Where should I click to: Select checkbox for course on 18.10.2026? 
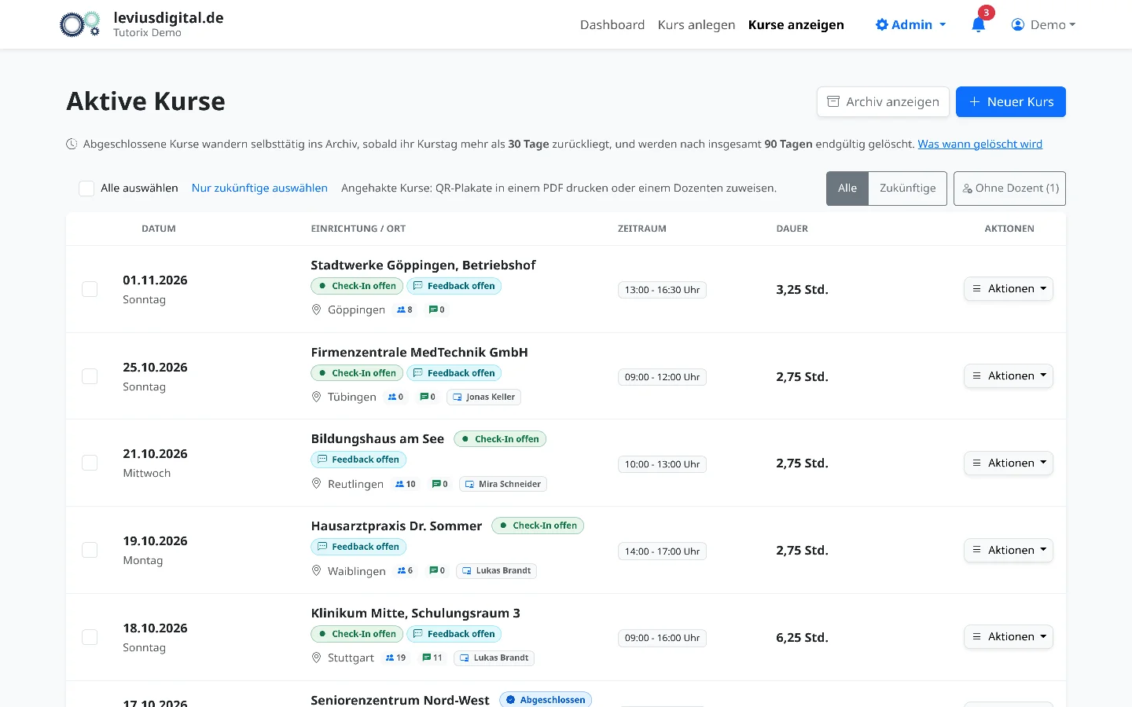pyautogui.click(x=90, y=637)
